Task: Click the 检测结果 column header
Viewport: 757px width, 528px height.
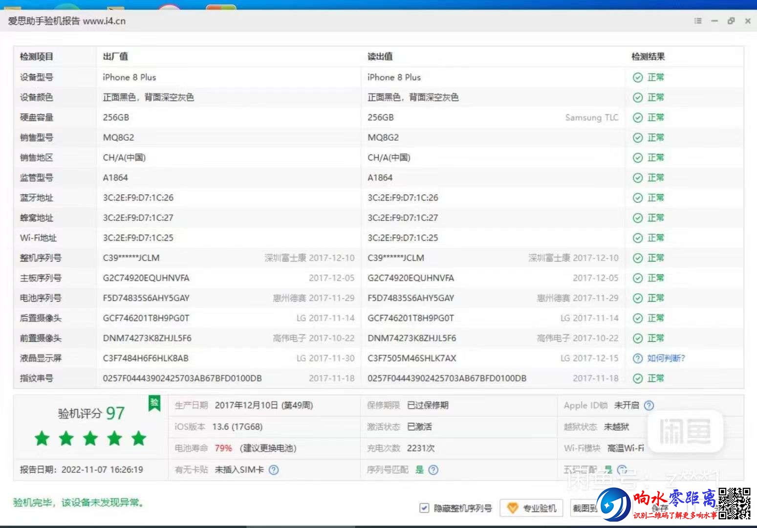Action: click(648, 57)
